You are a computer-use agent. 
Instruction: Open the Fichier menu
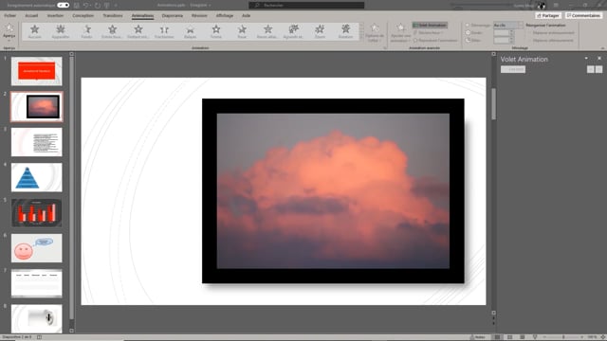10,16
